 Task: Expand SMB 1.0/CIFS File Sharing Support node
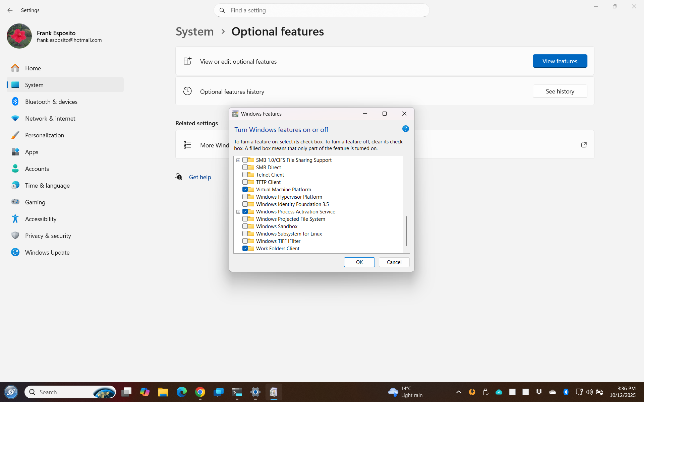point(238,160)
